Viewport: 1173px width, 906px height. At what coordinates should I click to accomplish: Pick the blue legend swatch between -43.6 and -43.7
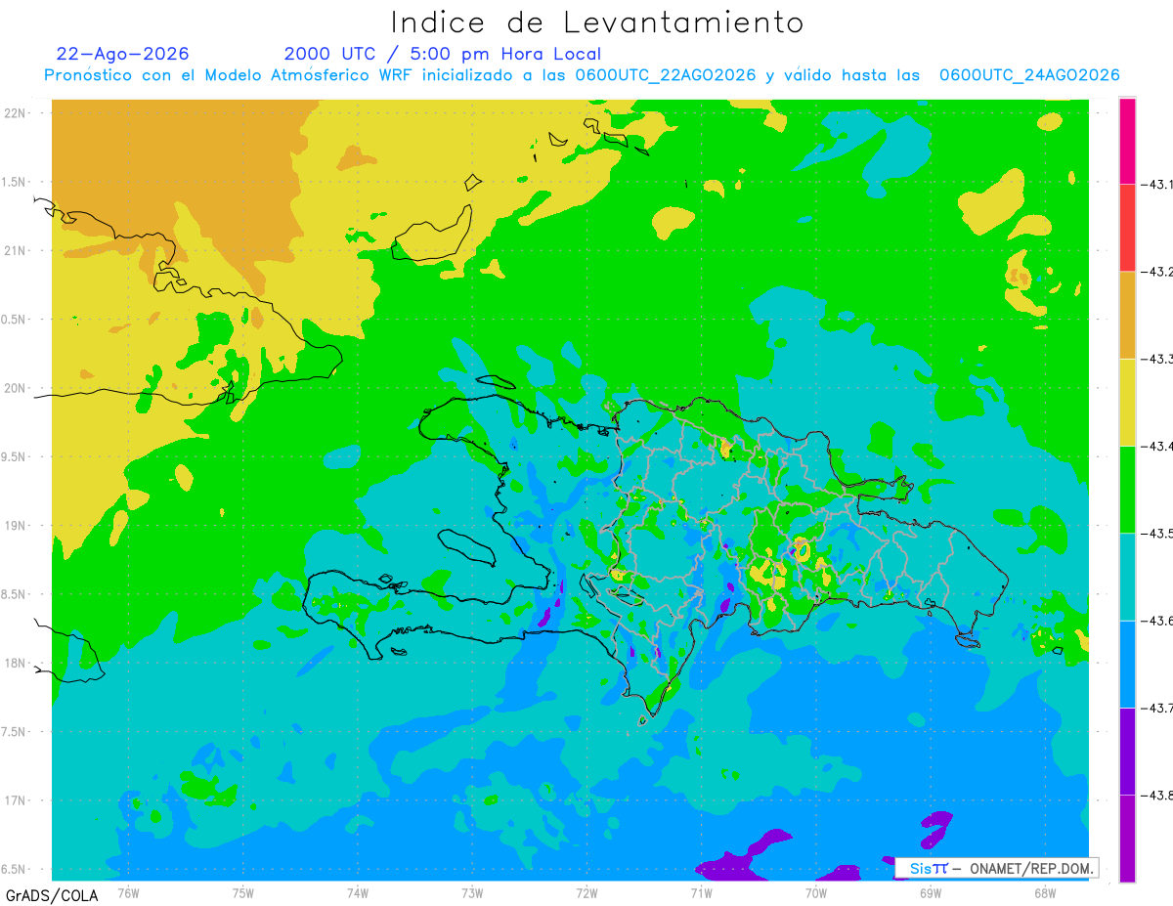tap(1127, 664)
